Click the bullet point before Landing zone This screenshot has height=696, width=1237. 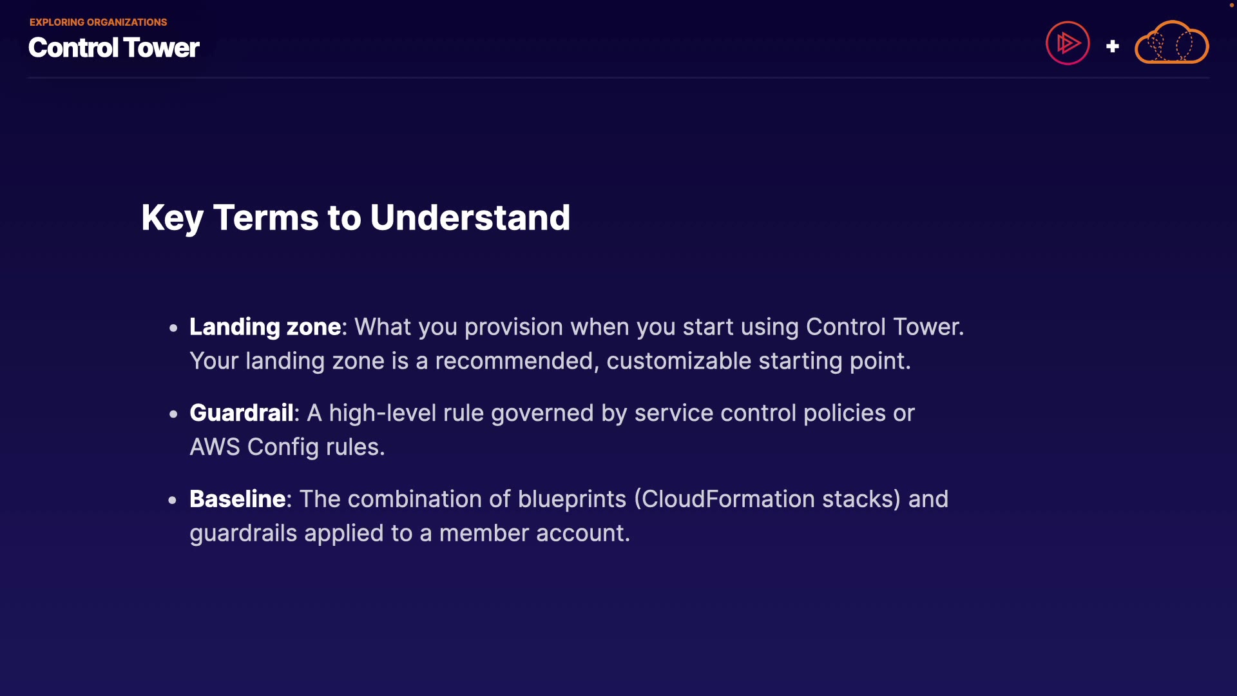click(173, 328)
